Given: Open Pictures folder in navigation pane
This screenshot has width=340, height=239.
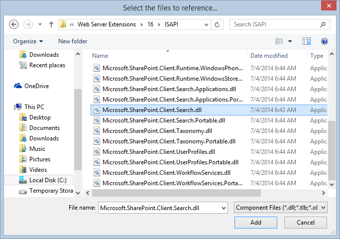Looking at the screenshot, I should pos(35,159).
